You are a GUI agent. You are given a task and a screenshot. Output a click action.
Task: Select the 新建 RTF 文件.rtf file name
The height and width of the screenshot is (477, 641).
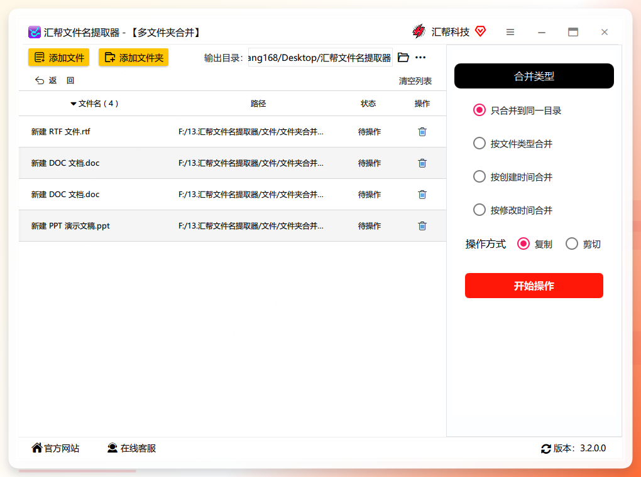pyautogui.click(x=60, y=132)
